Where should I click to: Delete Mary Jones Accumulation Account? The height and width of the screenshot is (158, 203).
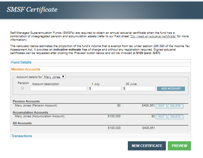pyautogui.click(x=175, y=117)
